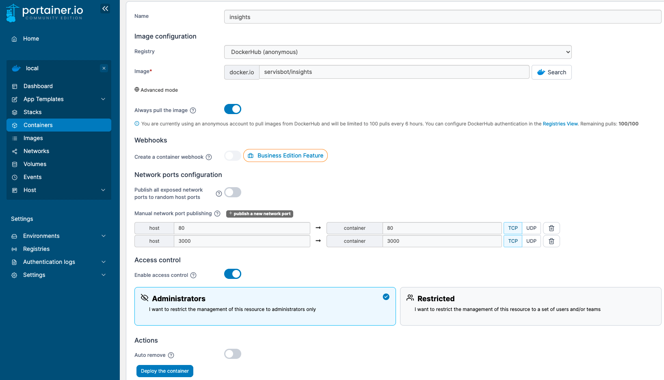Delete the port 80 mapping row
Image resolution: width=664 pixels, height=380 pixels.
coord(552,228)
